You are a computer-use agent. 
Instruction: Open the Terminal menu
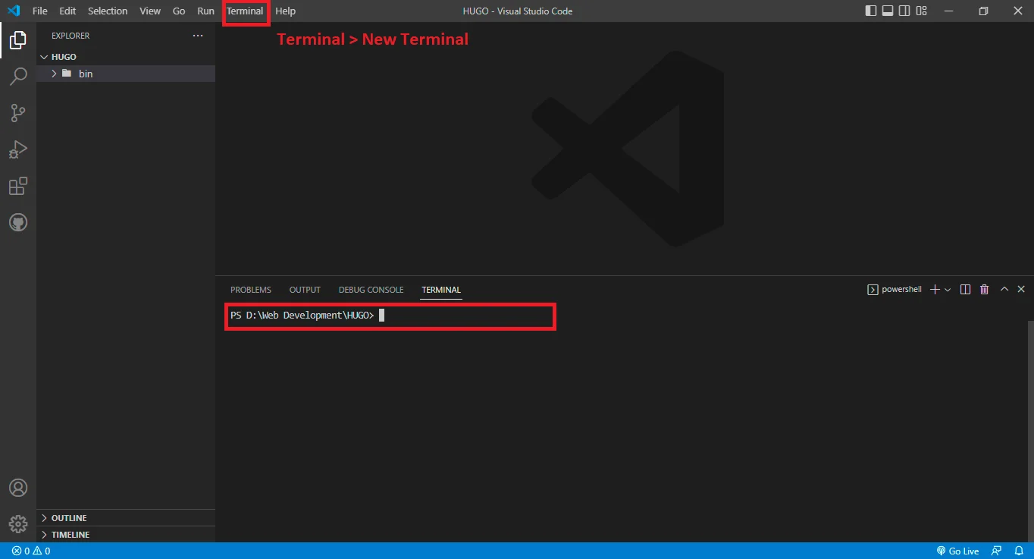(245, 11)
